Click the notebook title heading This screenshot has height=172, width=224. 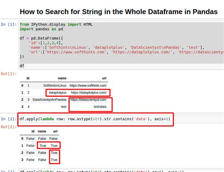119,12
